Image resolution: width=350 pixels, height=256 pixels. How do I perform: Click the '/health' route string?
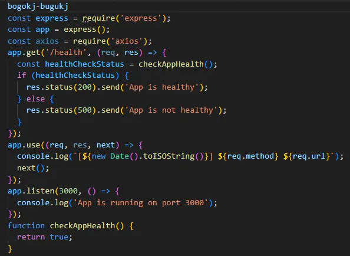66,52
